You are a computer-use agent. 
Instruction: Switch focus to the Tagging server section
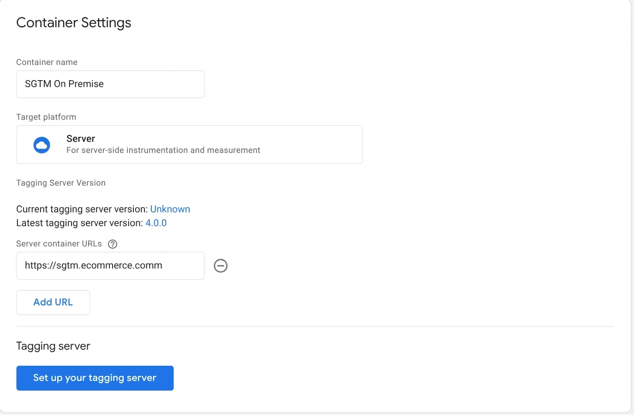(53, 346)
